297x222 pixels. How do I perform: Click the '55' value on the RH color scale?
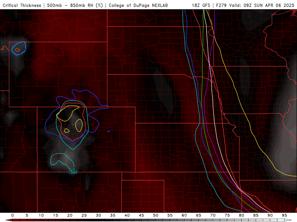pos(170,215)
